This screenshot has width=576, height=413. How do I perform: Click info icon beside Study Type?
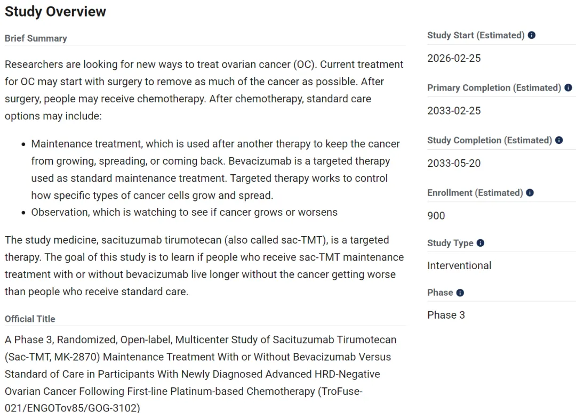point(481,243)
